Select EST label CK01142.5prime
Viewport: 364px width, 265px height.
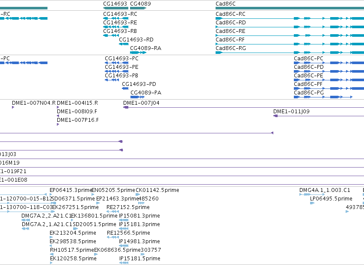pos(157,190)
